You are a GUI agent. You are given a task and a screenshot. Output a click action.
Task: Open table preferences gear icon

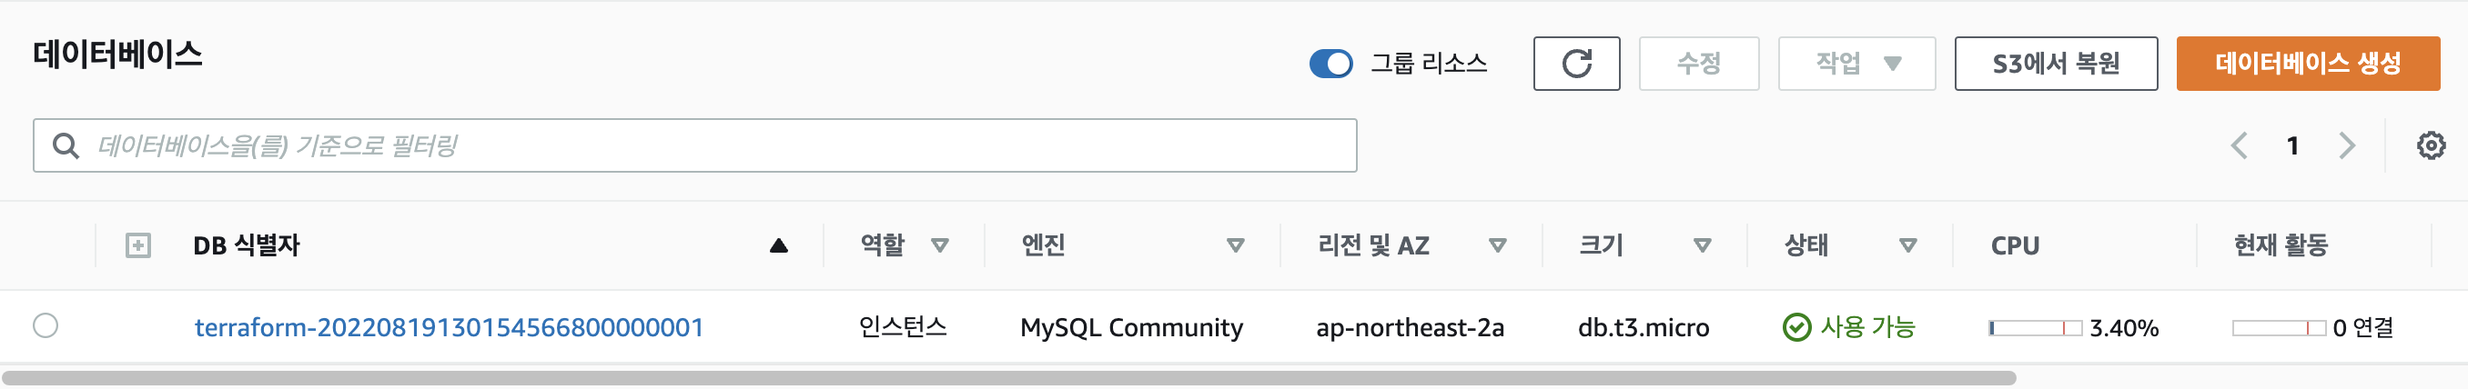2430,146
